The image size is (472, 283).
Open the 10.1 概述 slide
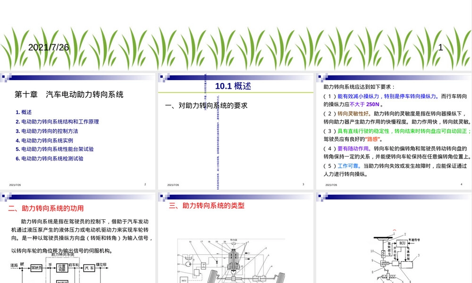pos(236,131)
